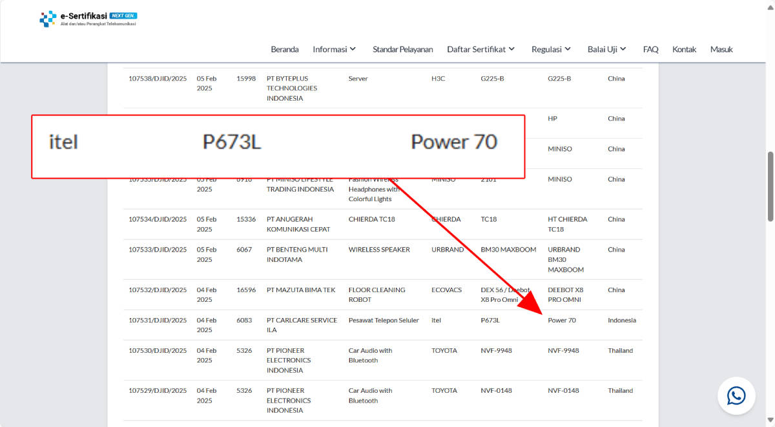This screenshot has height=427, width=775.
Task: Click the ID 15998 cell
Action: (246, 79)
